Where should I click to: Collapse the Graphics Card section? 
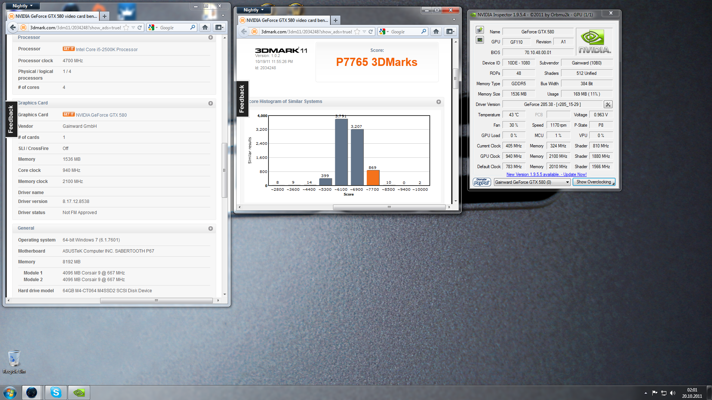click(211, 103)
